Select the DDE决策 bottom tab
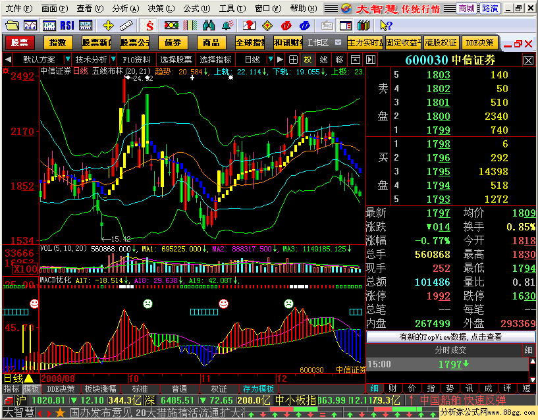This screenshot has width=538, height=420. (61, 389)
